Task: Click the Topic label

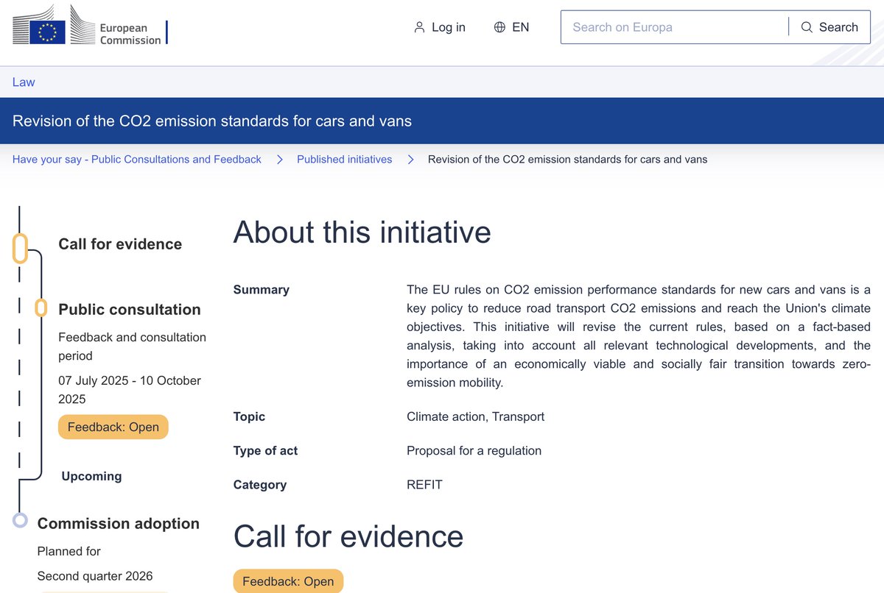Action: tap(249, 416)
